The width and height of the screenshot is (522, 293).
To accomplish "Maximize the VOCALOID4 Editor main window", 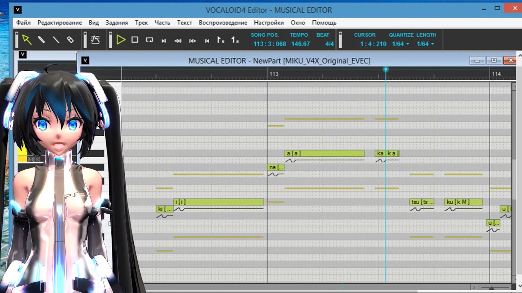I will (497, 8).
